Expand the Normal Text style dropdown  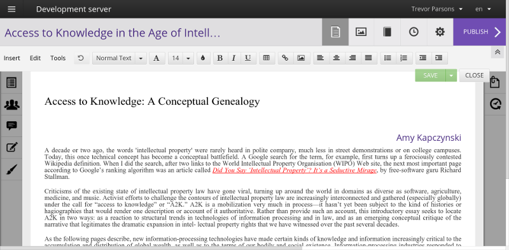[x=141, y=58]
